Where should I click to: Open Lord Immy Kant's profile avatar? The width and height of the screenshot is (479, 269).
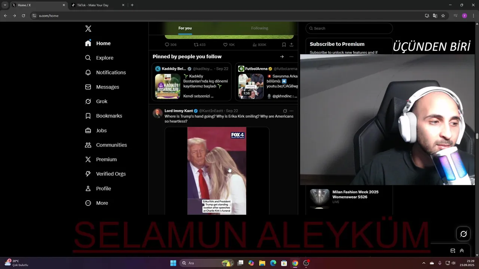coord(158,113)
